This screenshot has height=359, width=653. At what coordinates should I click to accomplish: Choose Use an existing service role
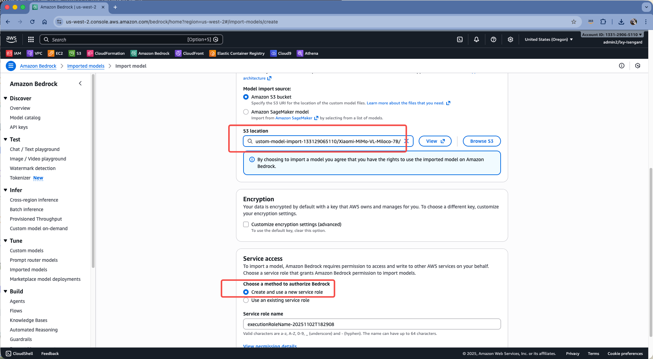pyautogui.click(x=246, y=300)
